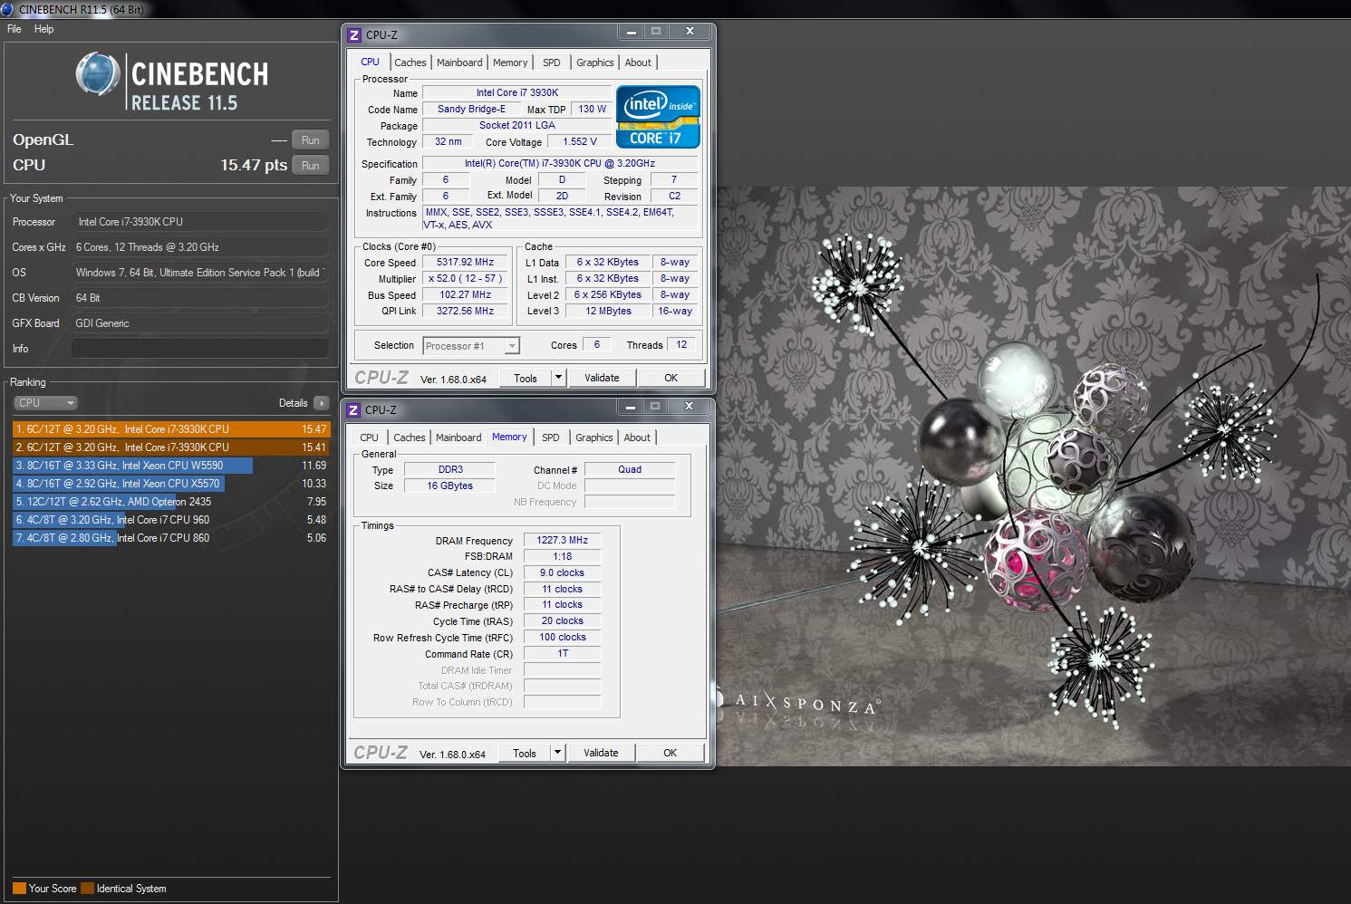Click the CPU-Z icon in the top window title bar
The image size is (1351, 904).
point(354,34)
